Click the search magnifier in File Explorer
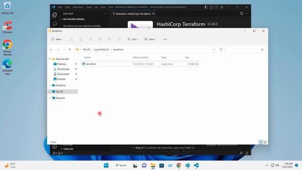This screenshot has width=302, height=170. point(262,50)
